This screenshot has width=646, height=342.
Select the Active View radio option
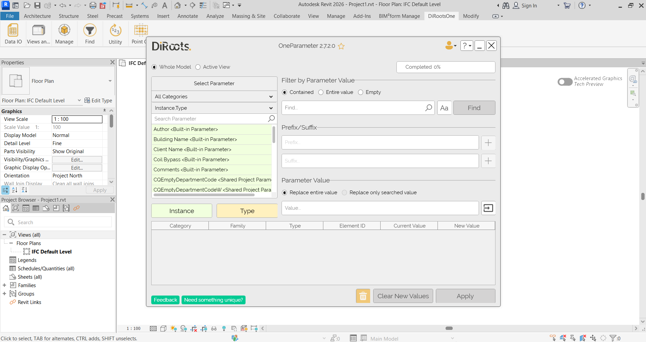tap(198, 67)
